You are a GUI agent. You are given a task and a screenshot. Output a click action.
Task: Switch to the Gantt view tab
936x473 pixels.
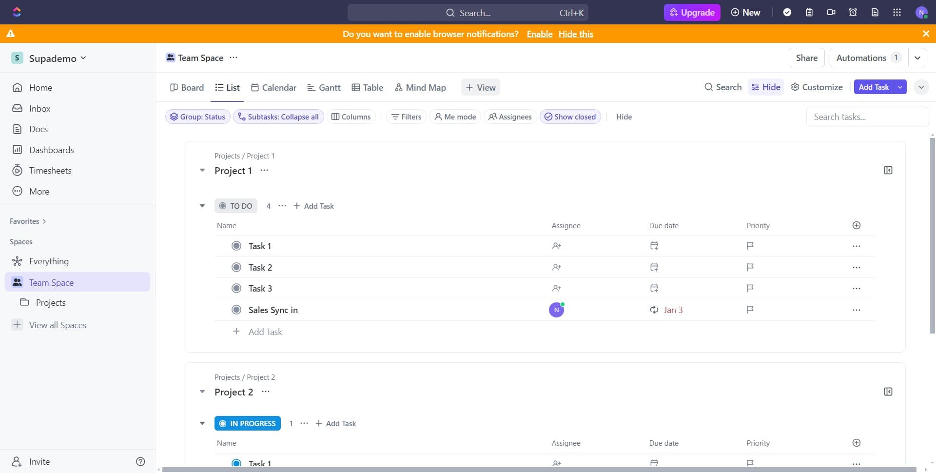[324, 87]
